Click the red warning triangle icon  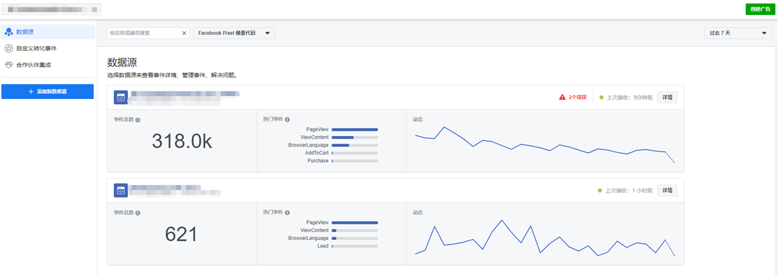562,97
